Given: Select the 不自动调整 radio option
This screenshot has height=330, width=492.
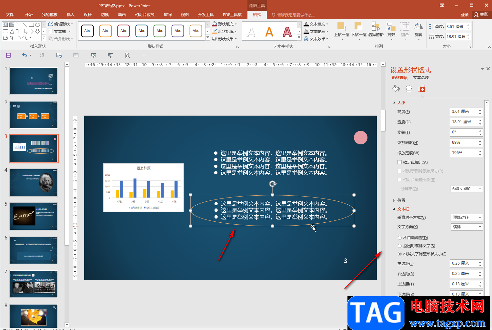Looking at the screenshot, I should tap(400, 238).
